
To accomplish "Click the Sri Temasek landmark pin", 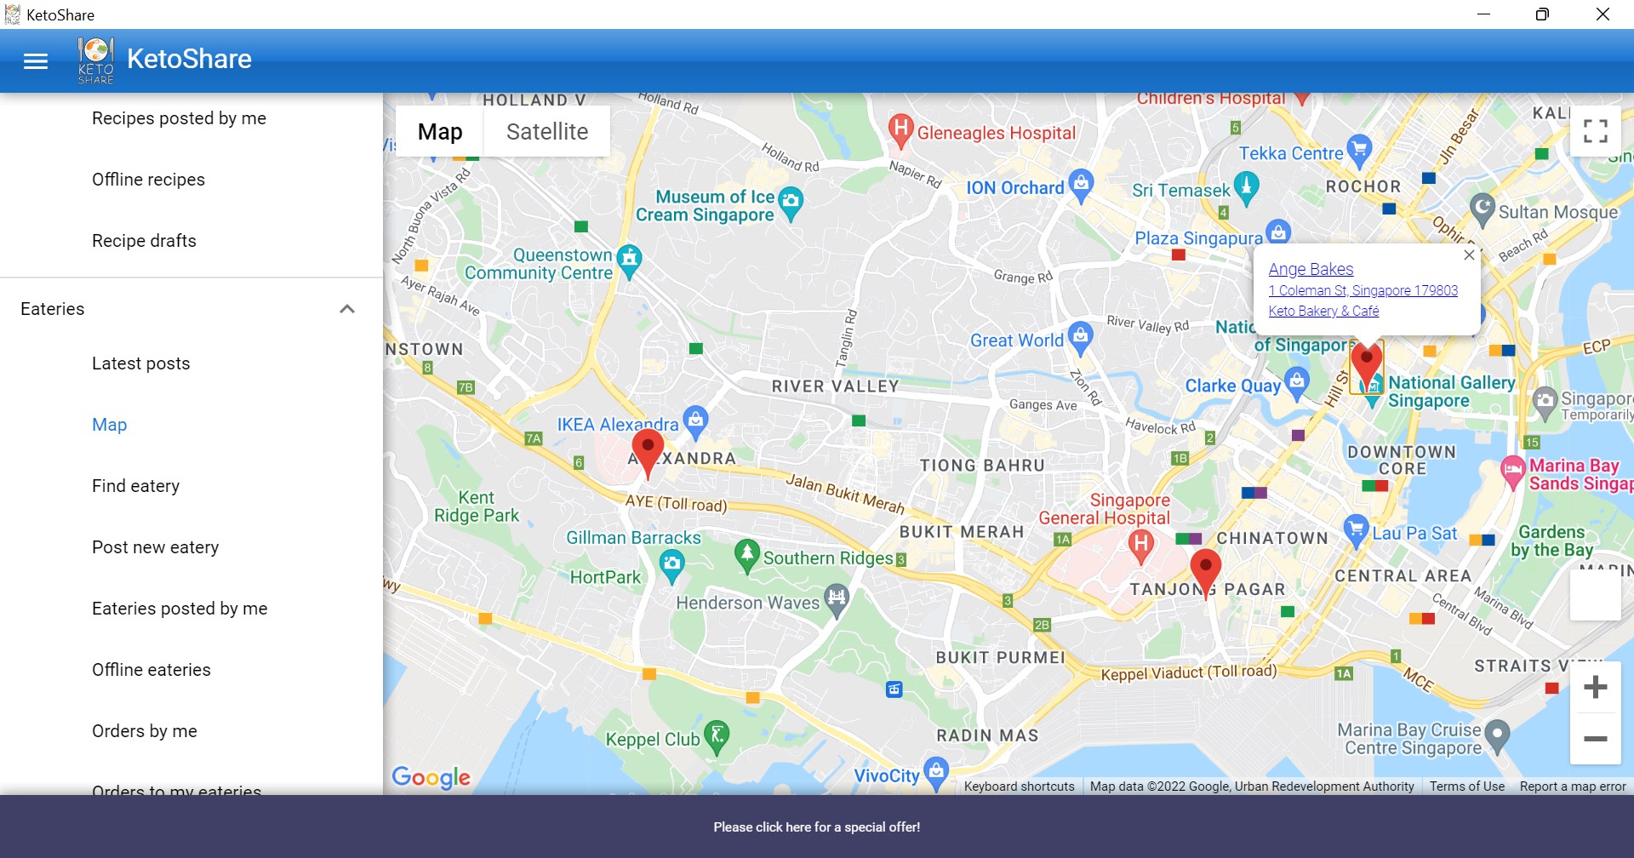I will pos(1247,188).
